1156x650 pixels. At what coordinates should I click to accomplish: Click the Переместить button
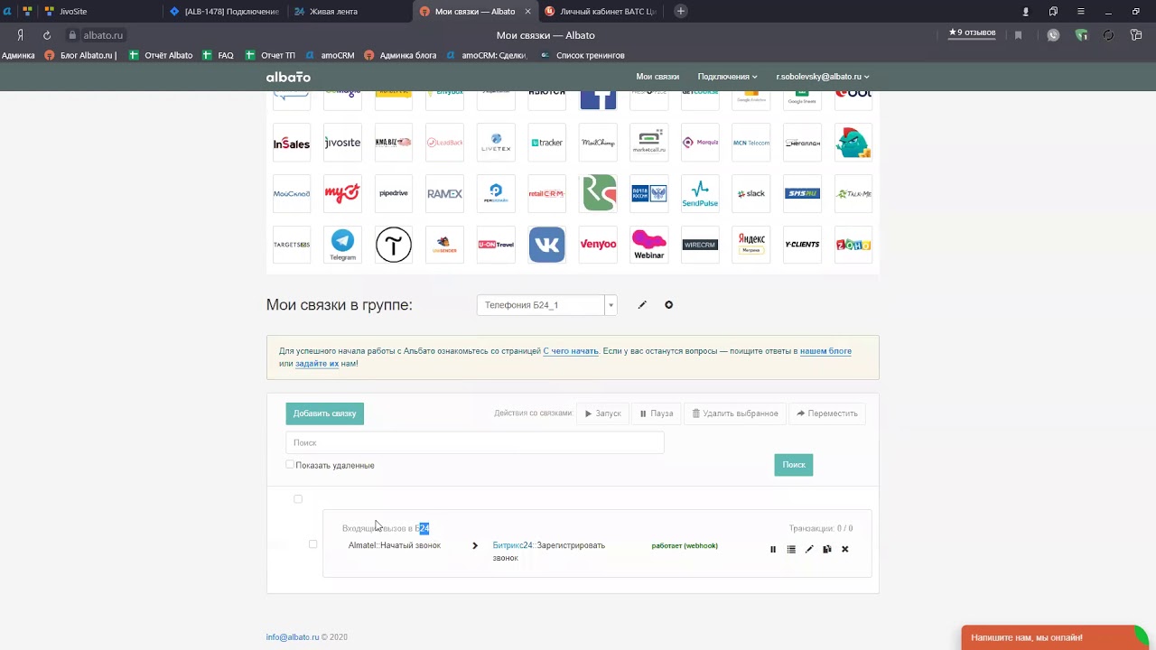click(827, 413)
